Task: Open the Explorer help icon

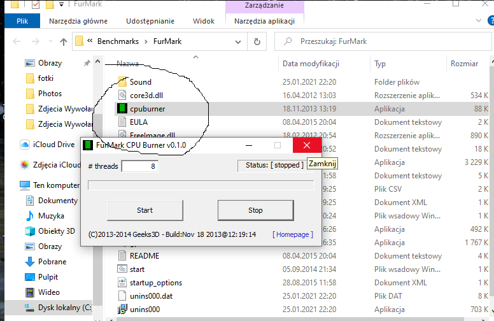Action: [x=491, y=21]
